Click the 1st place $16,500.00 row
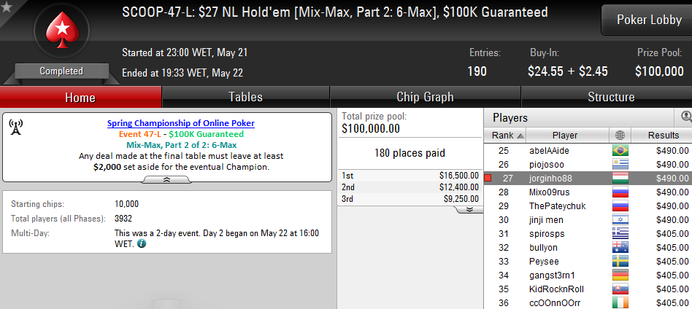Image resolution: width=692 pixels, height=309 pixels. coord(410,176)
